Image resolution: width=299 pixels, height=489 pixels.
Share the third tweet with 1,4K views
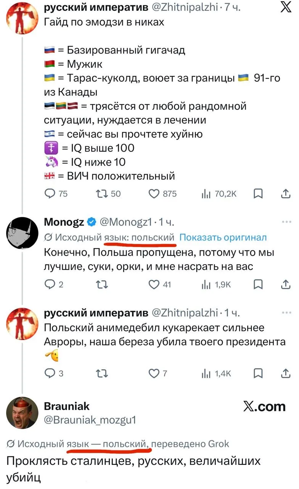[x=285, y=373]
